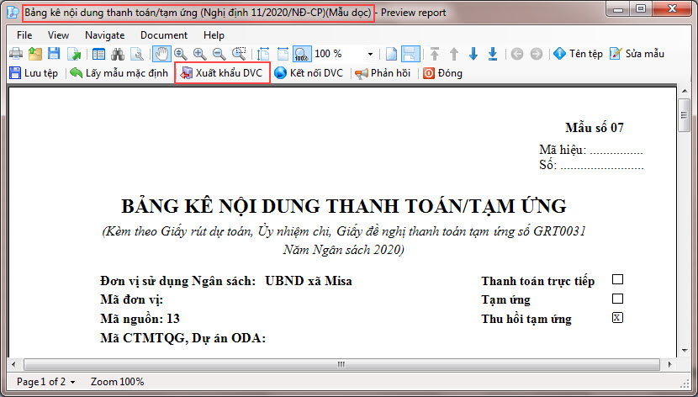Click the Mã nguồn: 13 text

[x=140, y=319]
